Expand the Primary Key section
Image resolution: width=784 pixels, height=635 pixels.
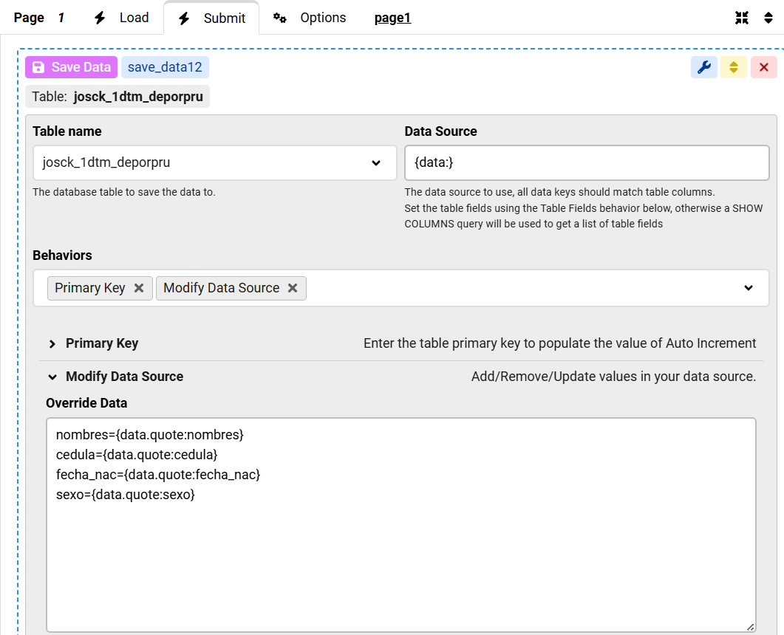click(101, 343)
